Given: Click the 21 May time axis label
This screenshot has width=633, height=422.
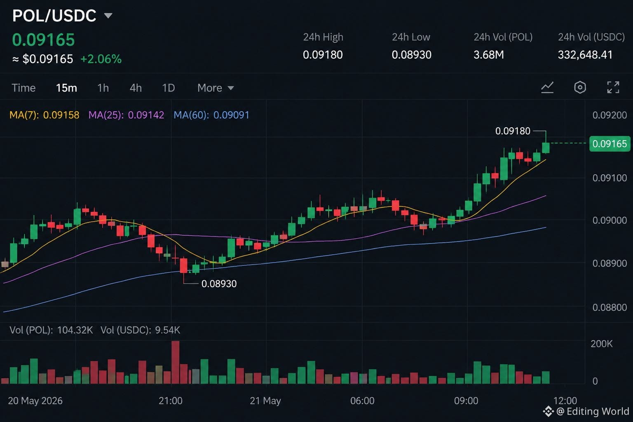Looking at the screenshot, I should pos(265,401).
